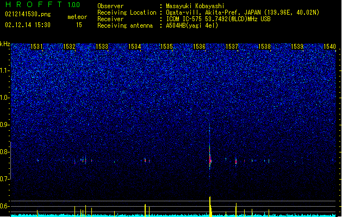Click the 0.6 frequency axis label
Image resolution: width=342 pixels, height=217 pixels.
[x=5, y=206]
